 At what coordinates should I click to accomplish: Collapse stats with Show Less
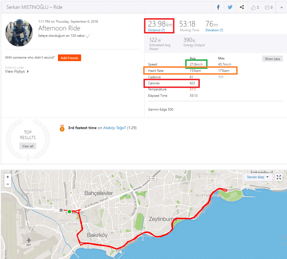coord(272,59)
